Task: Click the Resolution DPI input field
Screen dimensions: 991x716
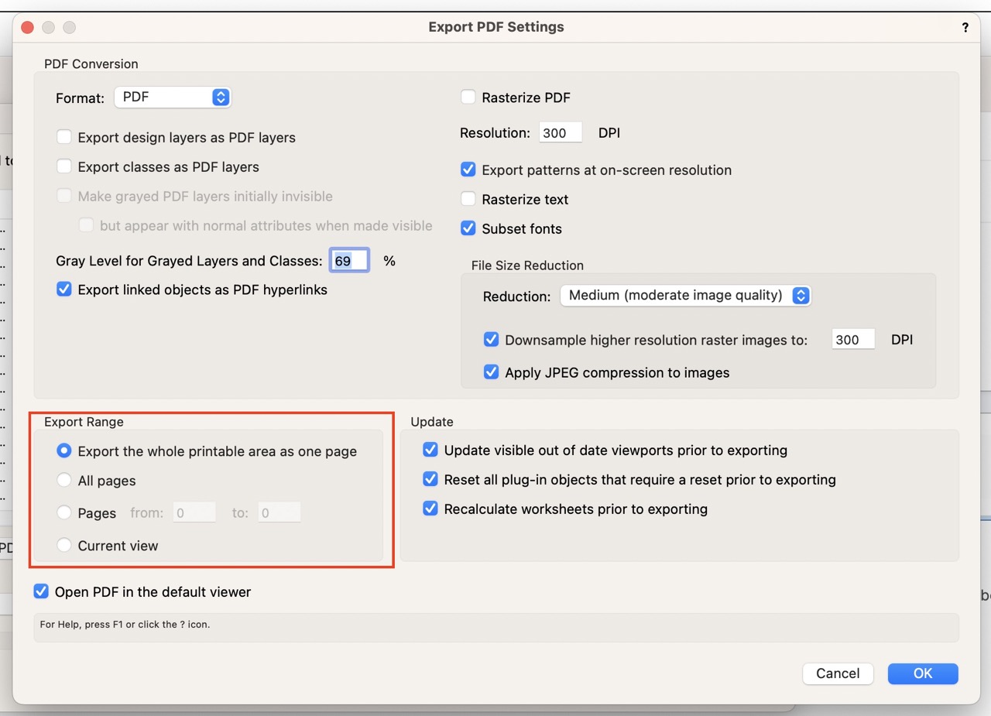Action: point(561,133)
